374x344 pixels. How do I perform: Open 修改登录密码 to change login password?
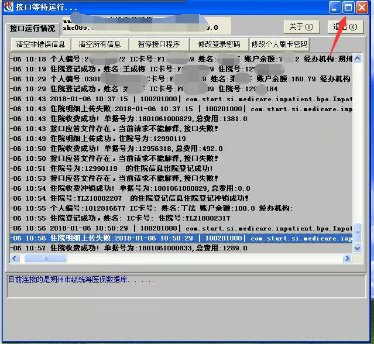[219, 44]
